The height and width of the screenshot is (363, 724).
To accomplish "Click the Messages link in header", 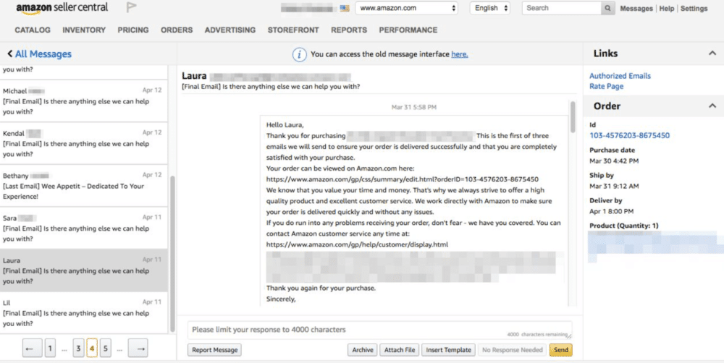I will (636, 8).
